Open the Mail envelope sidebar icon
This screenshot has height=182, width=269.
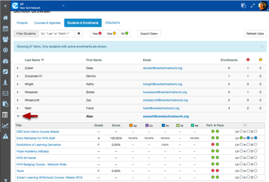click(x=6, y=93)
